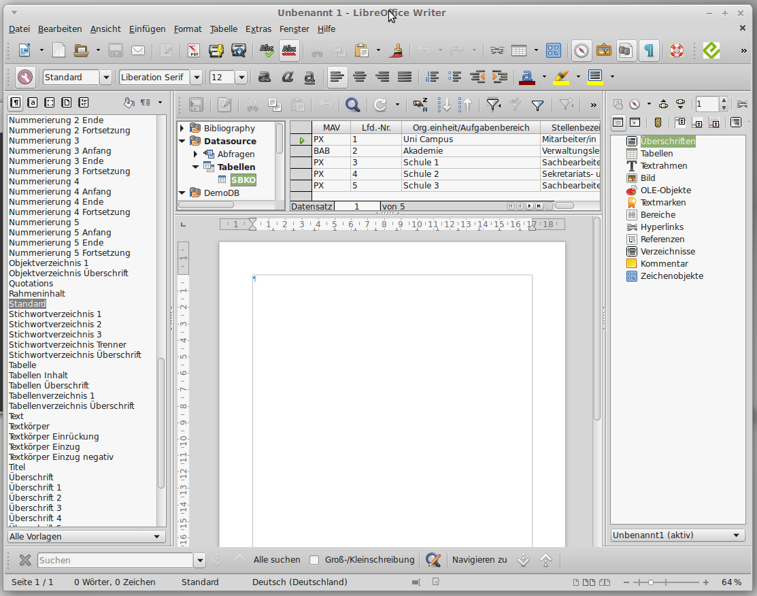757x596 pixels.
Task: Click the Alle suchen button
Action: coord(277,560)
